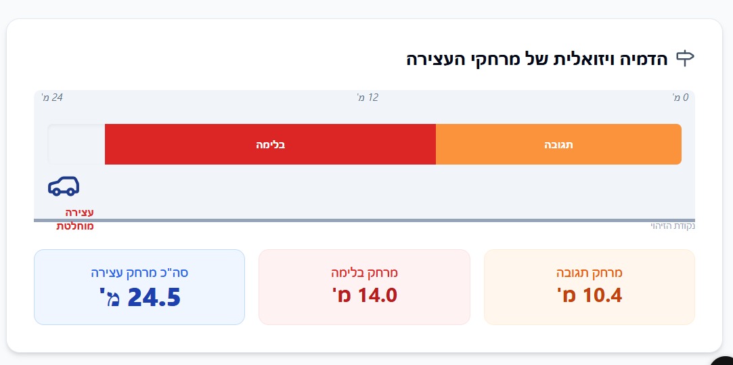The height and width of the screenshot is (365, 733).
Task: Select the "סה"כ מרחק עצירה" card heading
Action: [139, 273]
